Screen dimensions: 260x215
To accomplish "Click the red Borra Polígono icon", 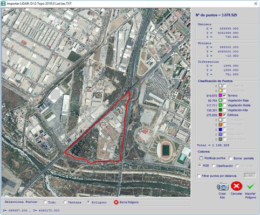I will pyautogui.click(x=116, y=202).
